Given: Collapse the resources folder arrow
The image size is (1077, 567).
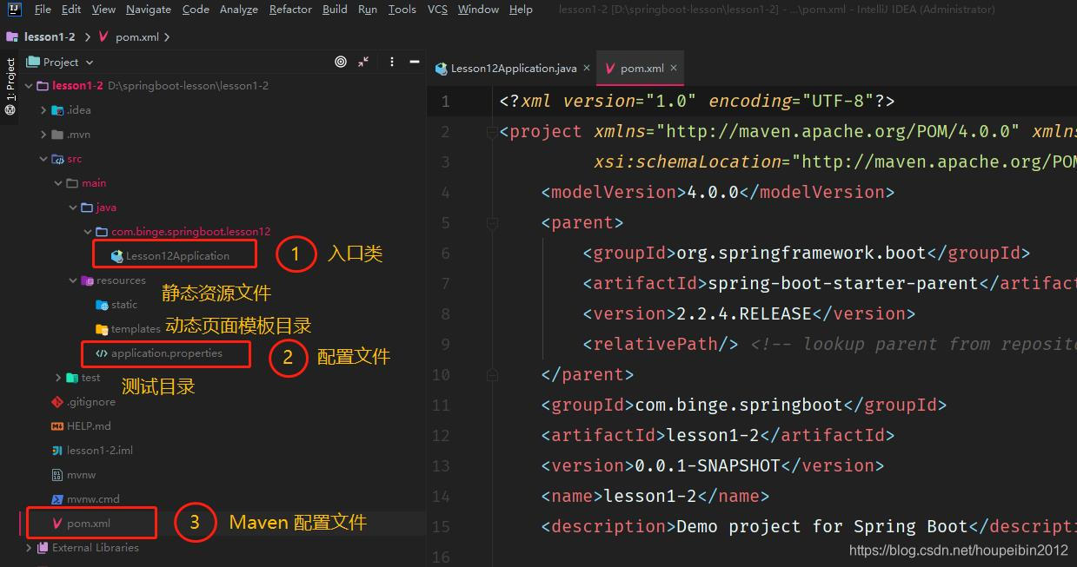Looking at the screenshot, I should coord(73,280).
